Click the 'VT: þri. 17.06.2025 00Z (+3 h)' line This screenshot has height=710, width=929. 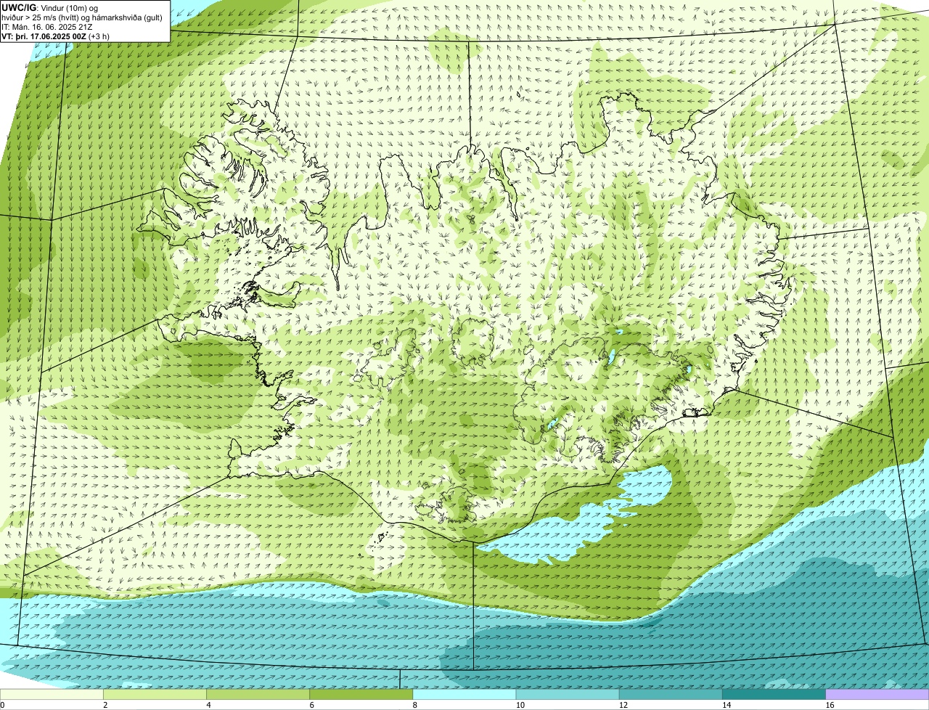point(56,36)
